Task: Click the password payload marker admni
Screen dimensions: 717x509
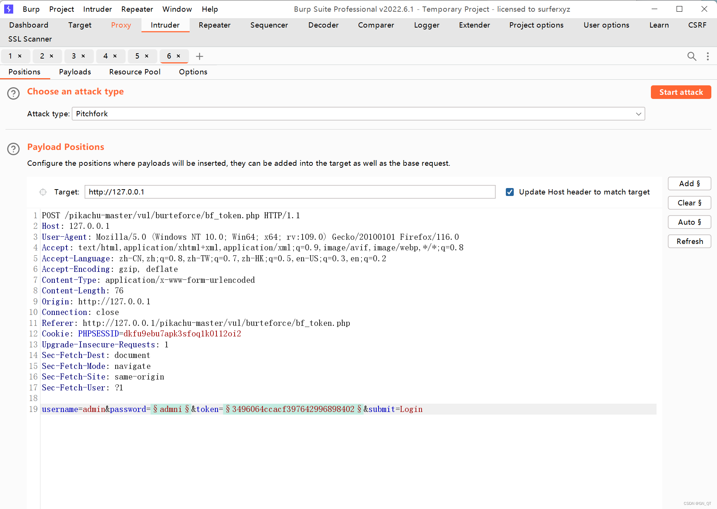Action: (171, 409)
